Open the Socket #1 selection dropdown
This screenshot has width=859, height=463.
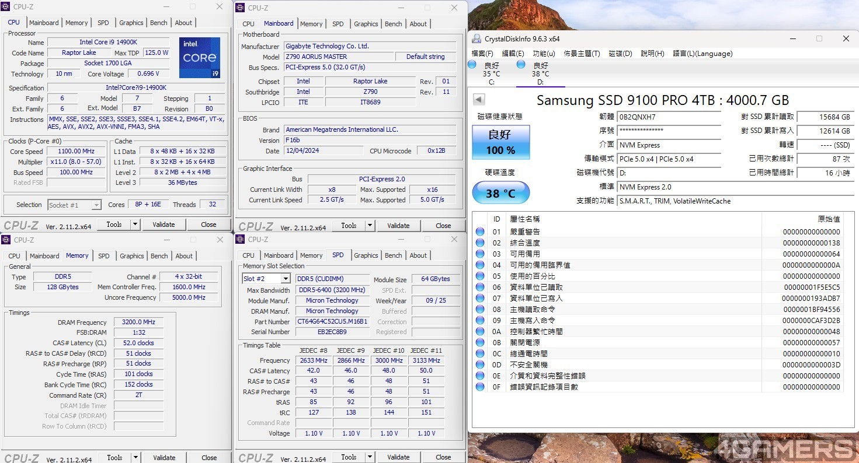75,205
